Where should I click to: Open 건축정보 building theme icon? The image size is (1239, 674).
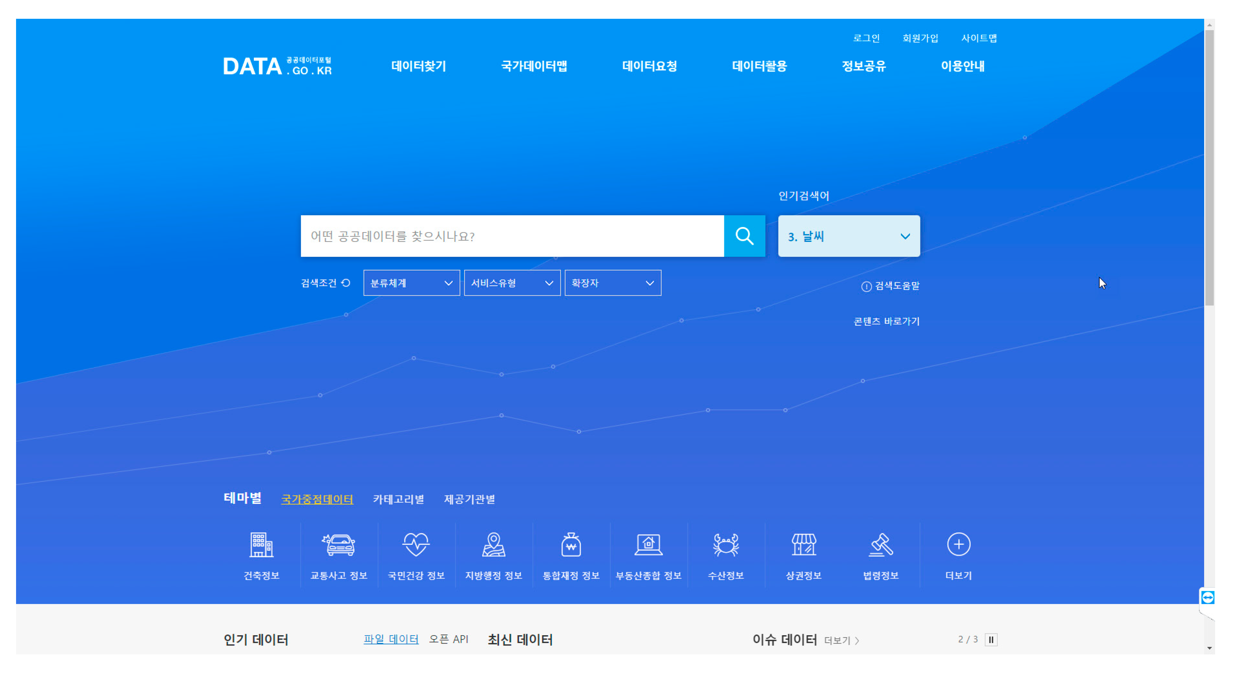[261, 545]
